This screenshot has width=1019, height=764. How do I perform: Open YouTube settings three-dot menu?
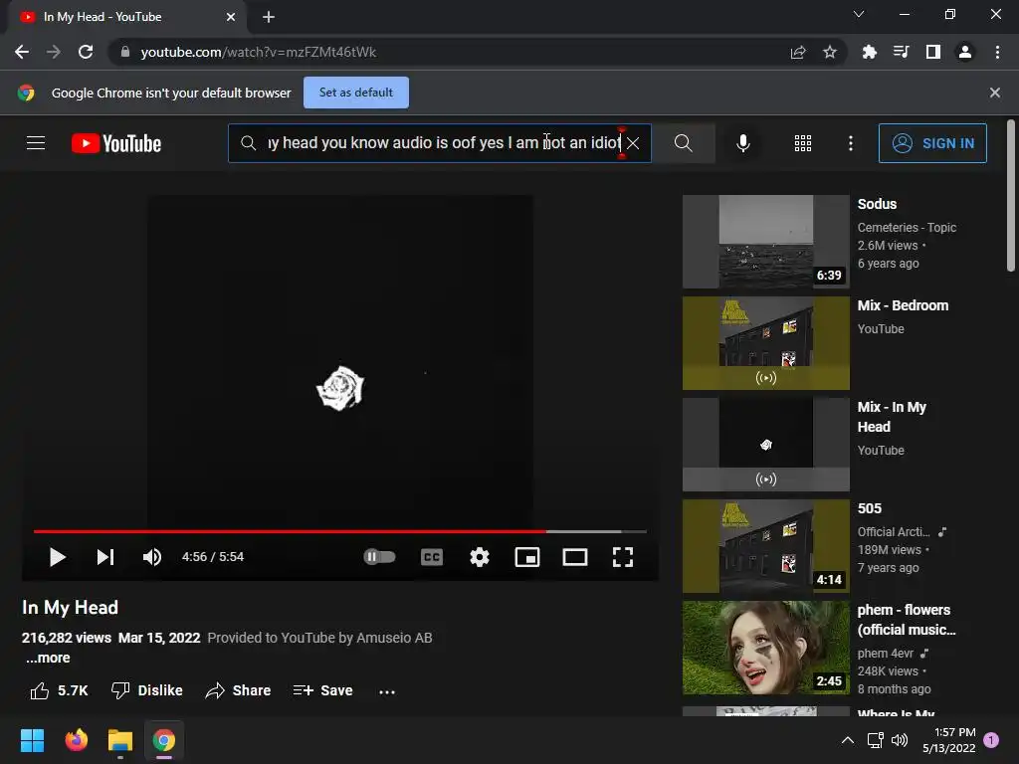(850, 143)
